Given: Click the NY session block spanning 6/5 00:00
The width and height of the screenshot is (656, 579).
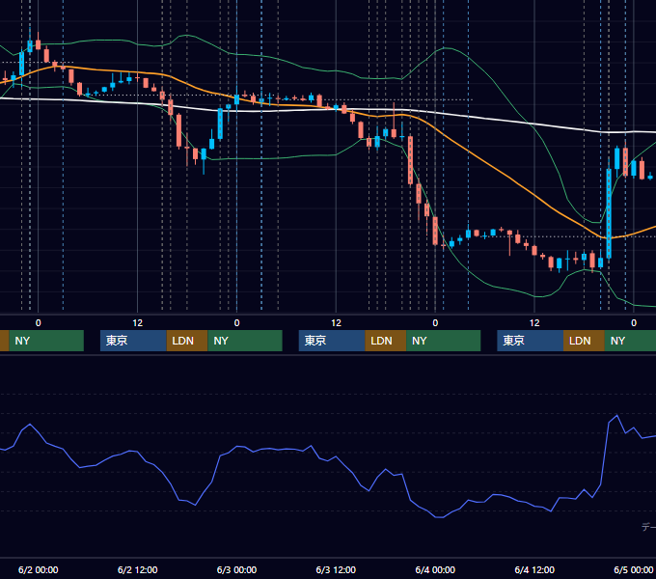Looking at the screenshot, I should [x=630, y=341].
